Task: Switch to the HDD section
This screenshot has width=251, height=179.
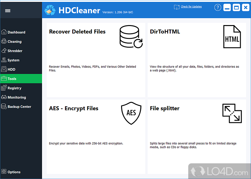Action: click(x=21, y=69)
